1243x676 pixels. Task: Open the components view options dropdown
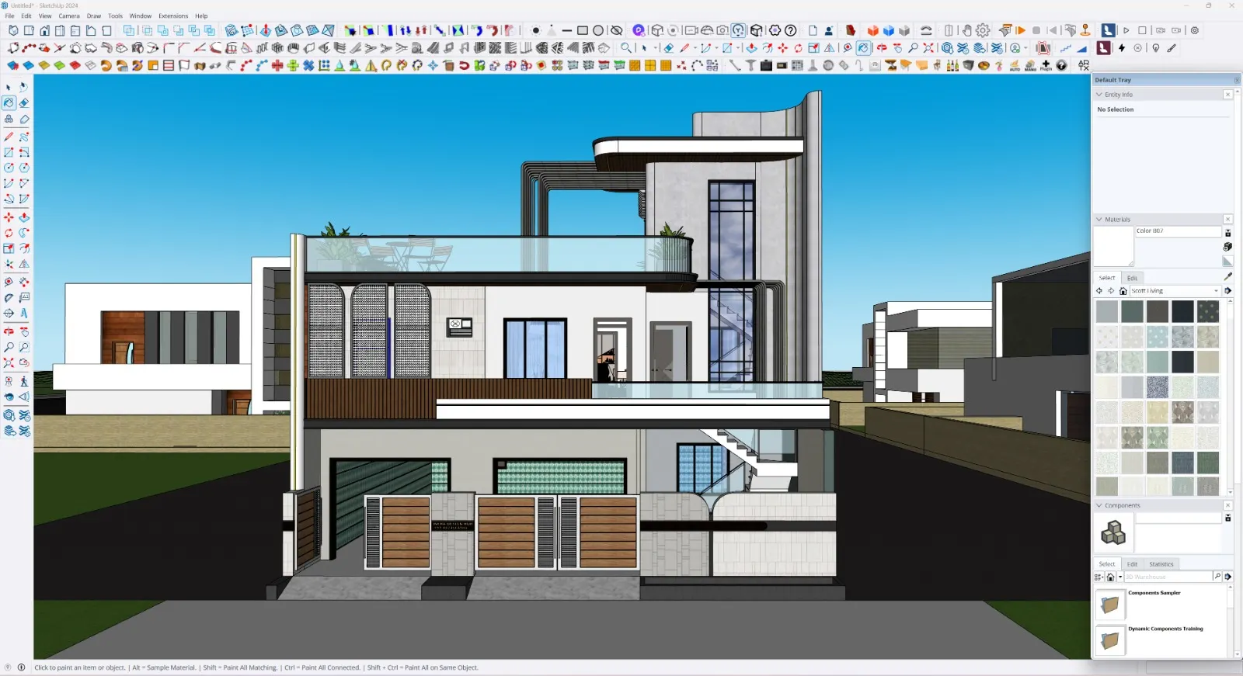tap(1099, 577)
